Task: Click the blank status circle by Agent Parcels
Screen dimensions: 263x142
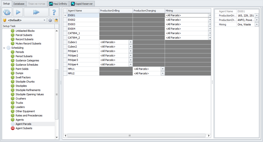Action: pos(13,124)
